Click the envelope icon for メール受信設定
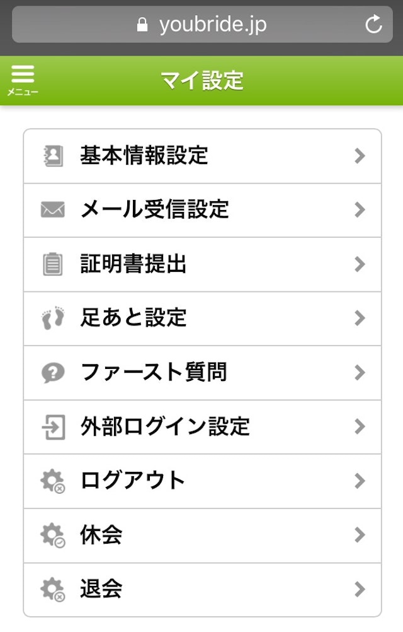 tap(54, 210)
